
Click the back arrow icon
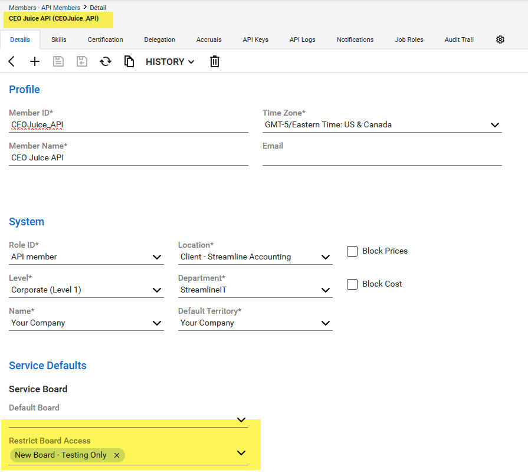coord(11,61)
